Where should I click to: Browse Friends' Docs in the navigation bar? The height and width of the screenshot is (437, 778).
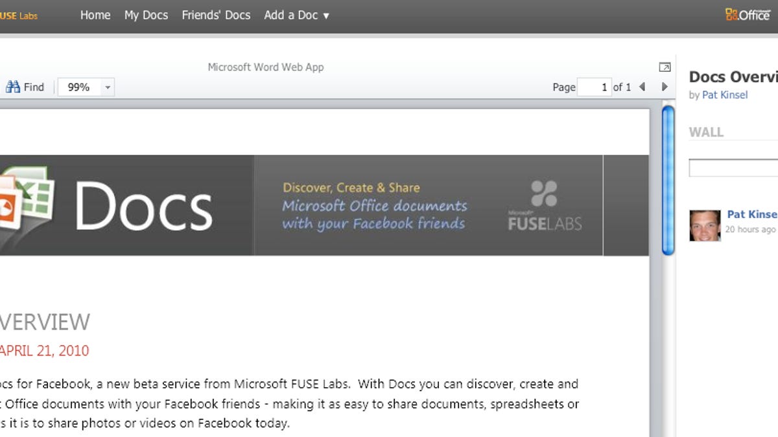pos(216,15)
